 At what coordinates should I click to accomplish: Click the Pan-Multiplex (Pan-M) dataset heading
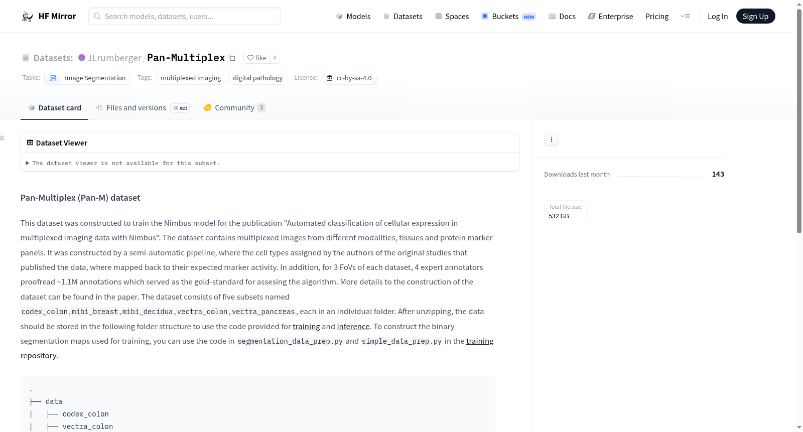pyautogui.click(x=80, y=198)
